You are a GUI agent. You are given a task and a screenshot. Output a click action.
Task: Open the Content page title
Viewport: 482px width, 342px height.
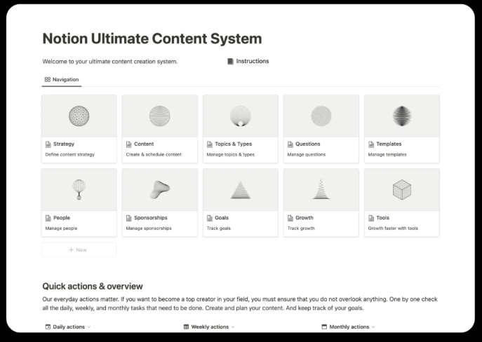(144, 144)
